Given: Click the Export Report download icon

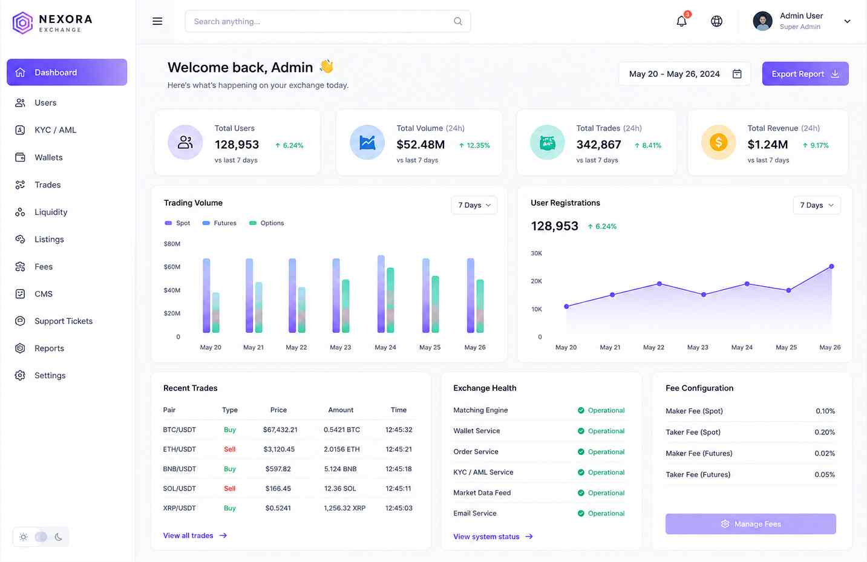Looking at the screenshot, I should tap(835, 74).
